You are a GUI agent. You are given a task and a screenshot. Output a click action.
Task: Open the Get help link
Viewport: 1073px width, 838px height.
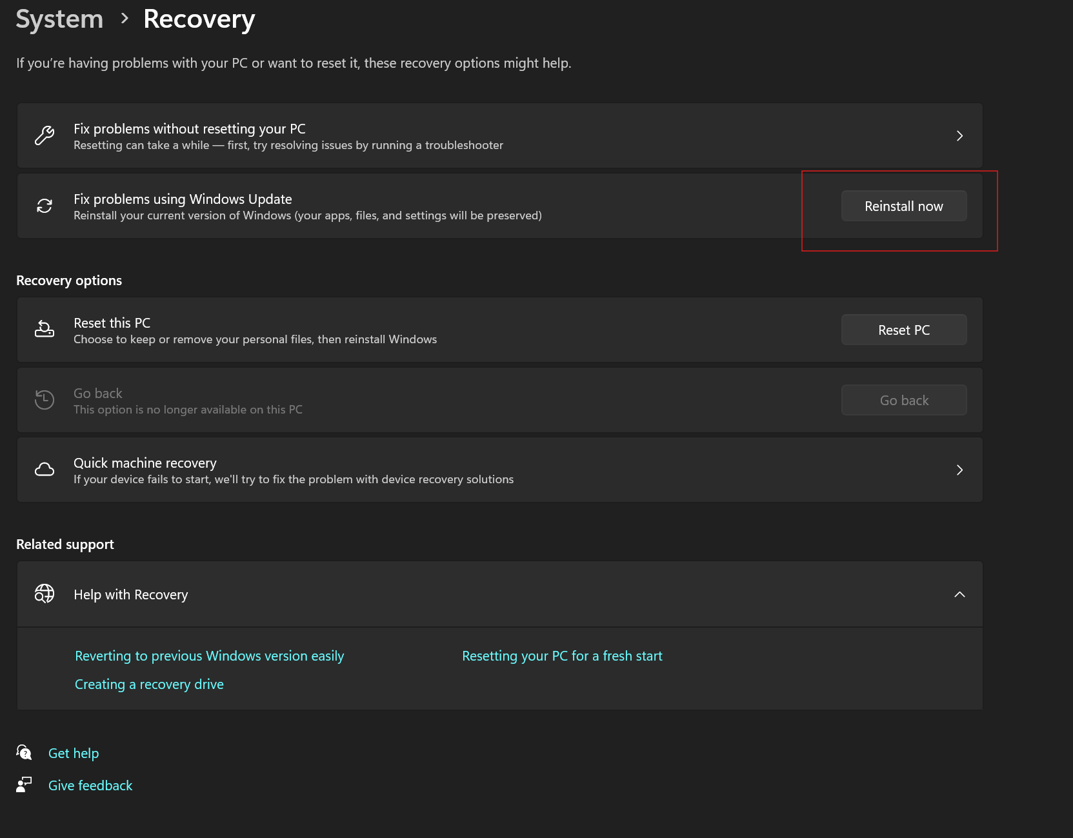(74, 753)
